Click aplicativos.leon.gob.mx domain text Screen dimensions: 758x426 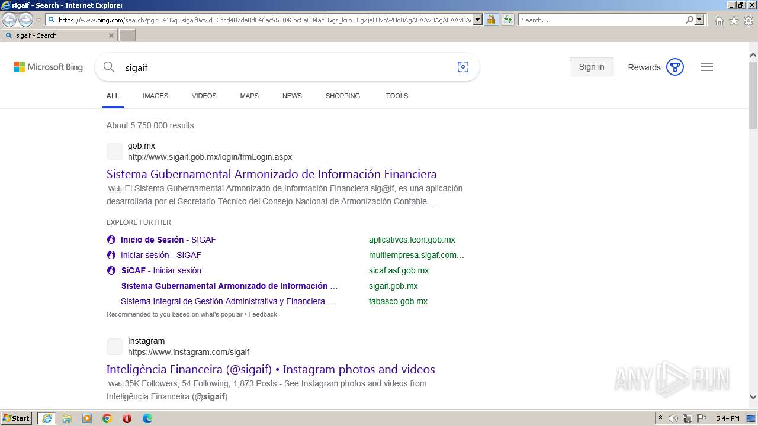tap(412, 240)
